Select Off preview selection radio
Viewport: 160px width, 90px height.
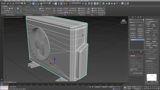pos(130,70)
